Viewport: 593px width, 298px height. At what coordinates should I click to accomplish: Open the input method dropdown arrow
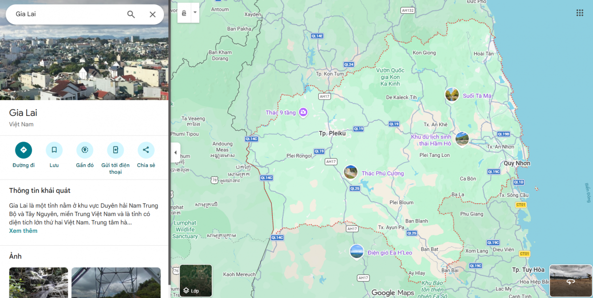195,12
